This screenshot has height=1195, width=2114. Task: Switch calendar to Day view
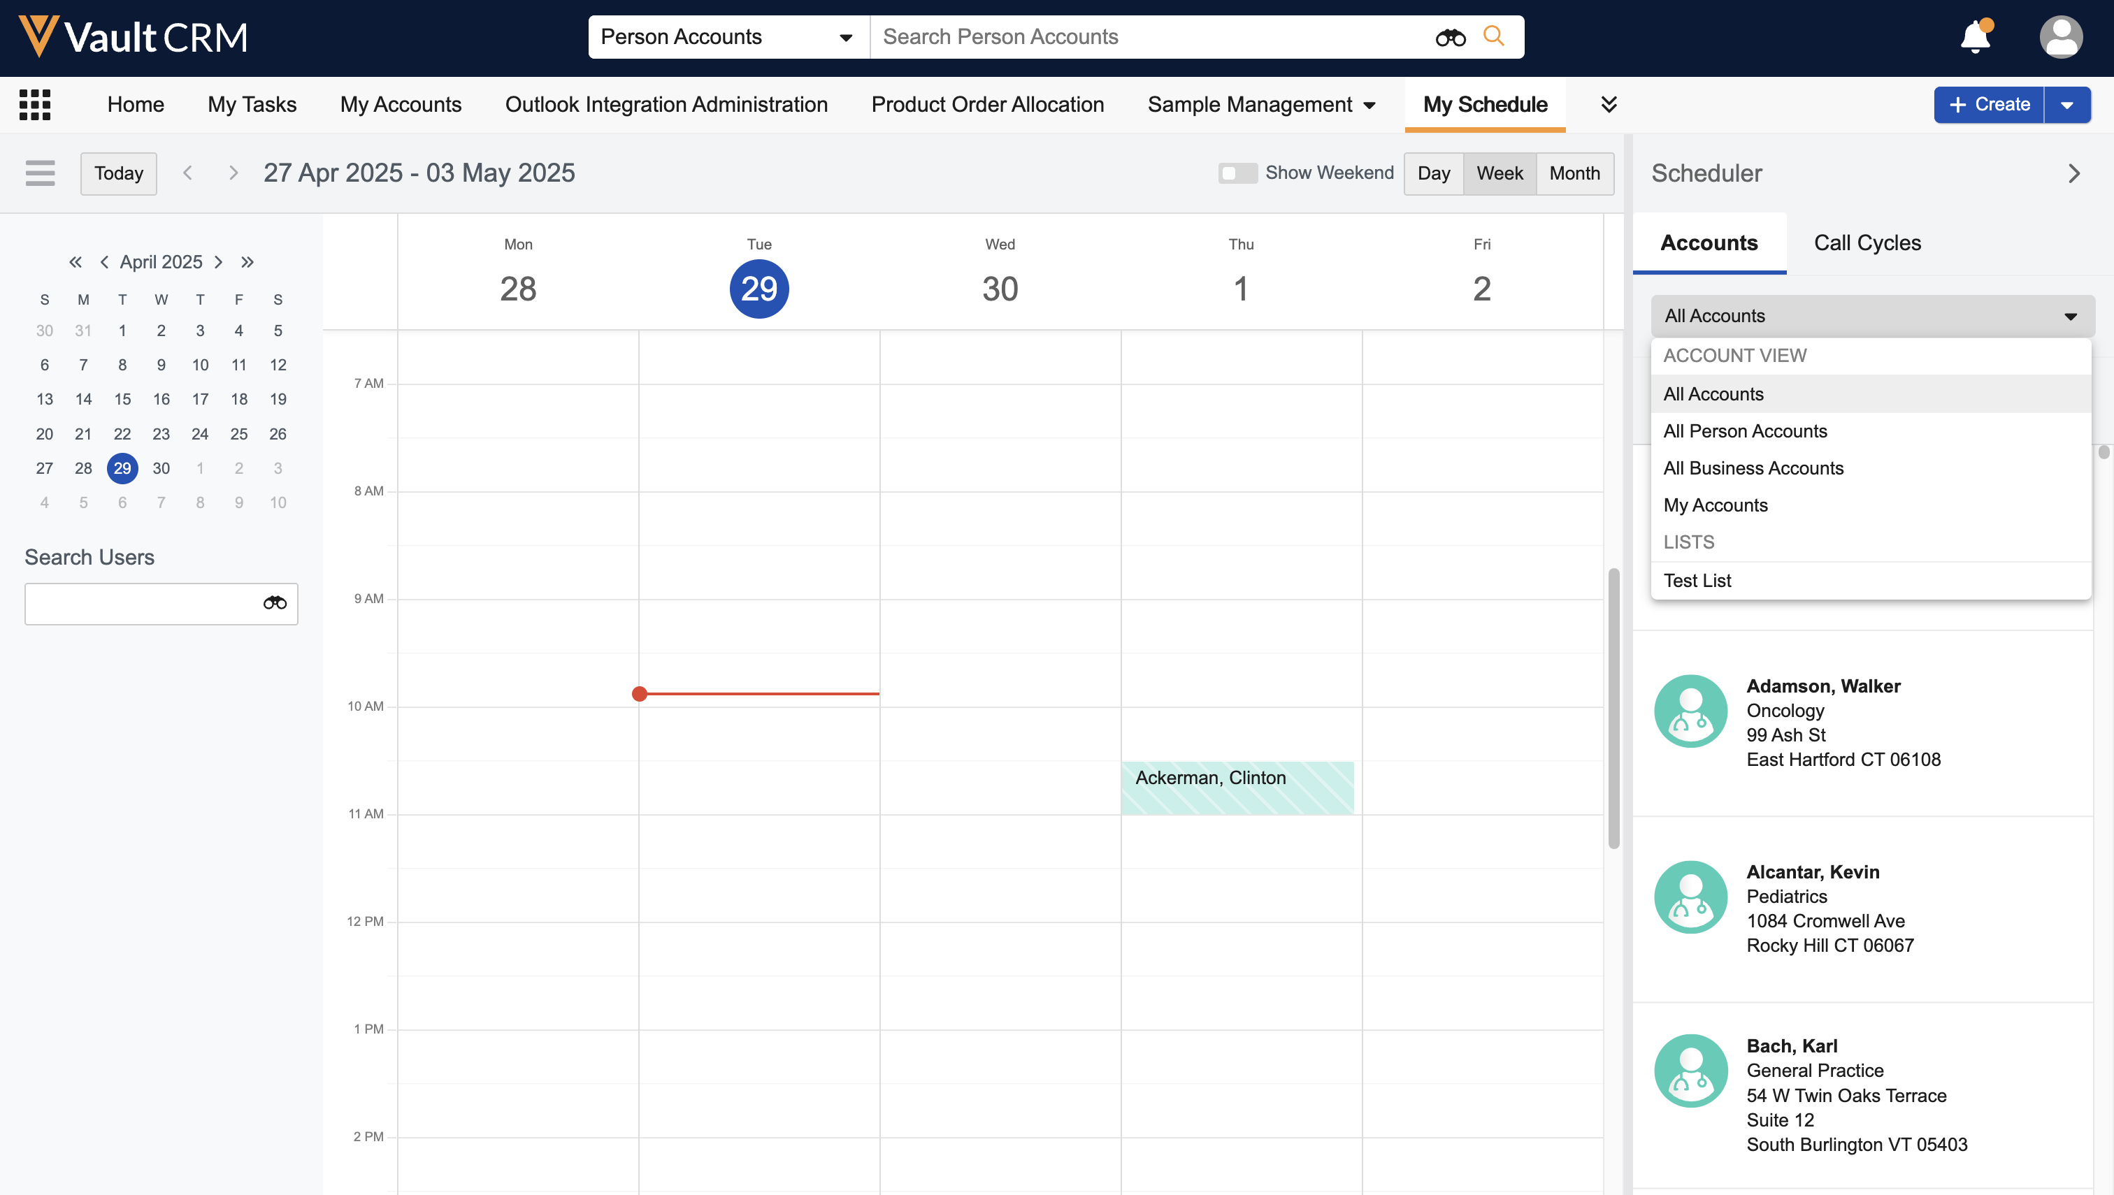tap(1433, 173)
